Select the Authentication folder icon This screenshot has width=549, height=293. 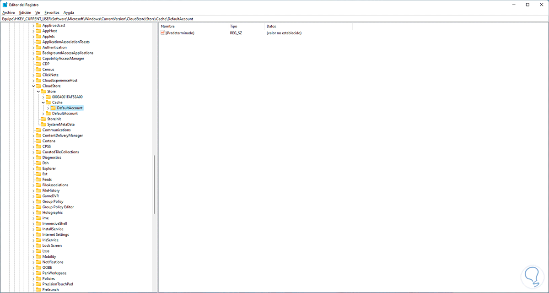point(38,47)
